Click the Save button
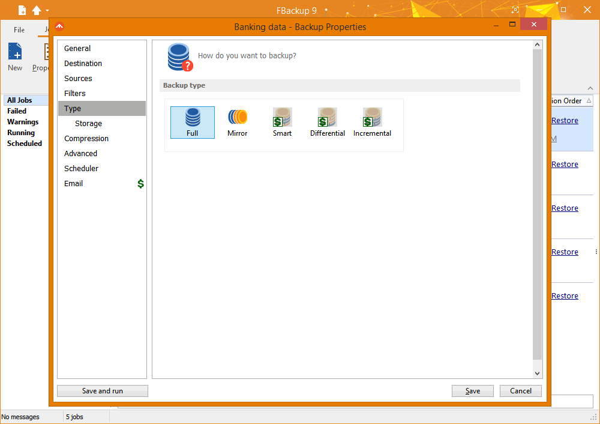Image resolution: width=600 pixels, height=424 pixels. [x=473, y=391]
